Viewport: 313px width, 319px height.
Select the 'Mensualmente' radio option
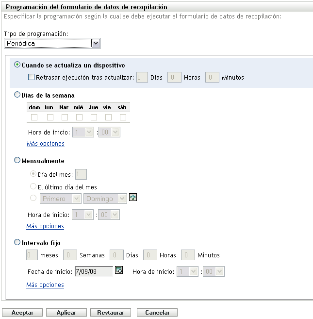(x=17, y=160)
